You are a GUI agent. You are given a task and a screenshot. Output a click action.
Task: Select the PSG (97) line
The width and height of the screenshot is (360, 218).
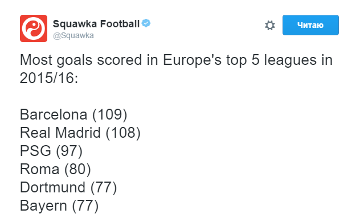tap(51, 151)
